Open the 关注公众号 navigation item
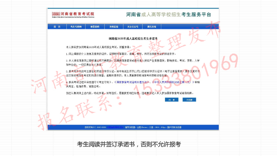277x156 pixels. pos(133,26)
